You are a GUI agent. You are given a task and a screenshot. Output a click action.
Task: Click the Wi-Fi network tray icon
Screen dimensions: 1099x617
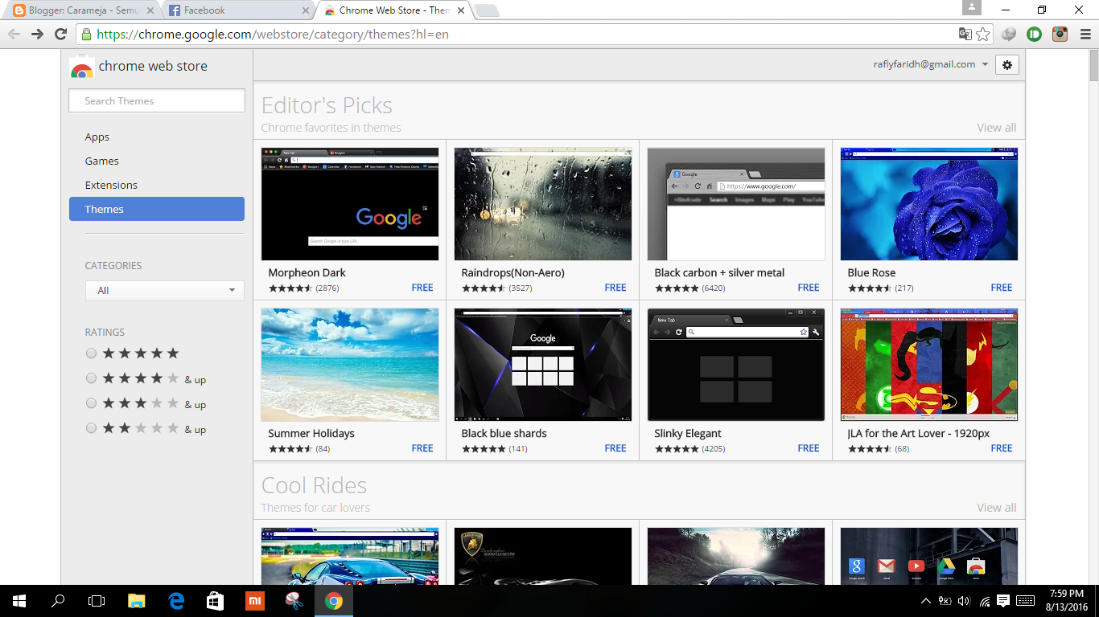pos(984,601)
